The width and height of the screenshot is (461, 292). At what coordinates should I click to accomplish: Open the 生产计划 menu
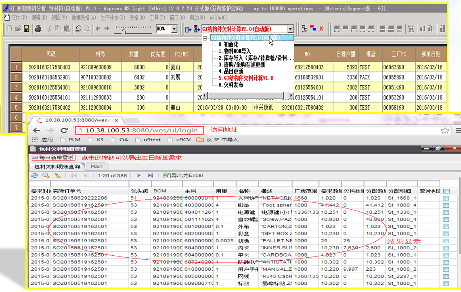[112, 18]
